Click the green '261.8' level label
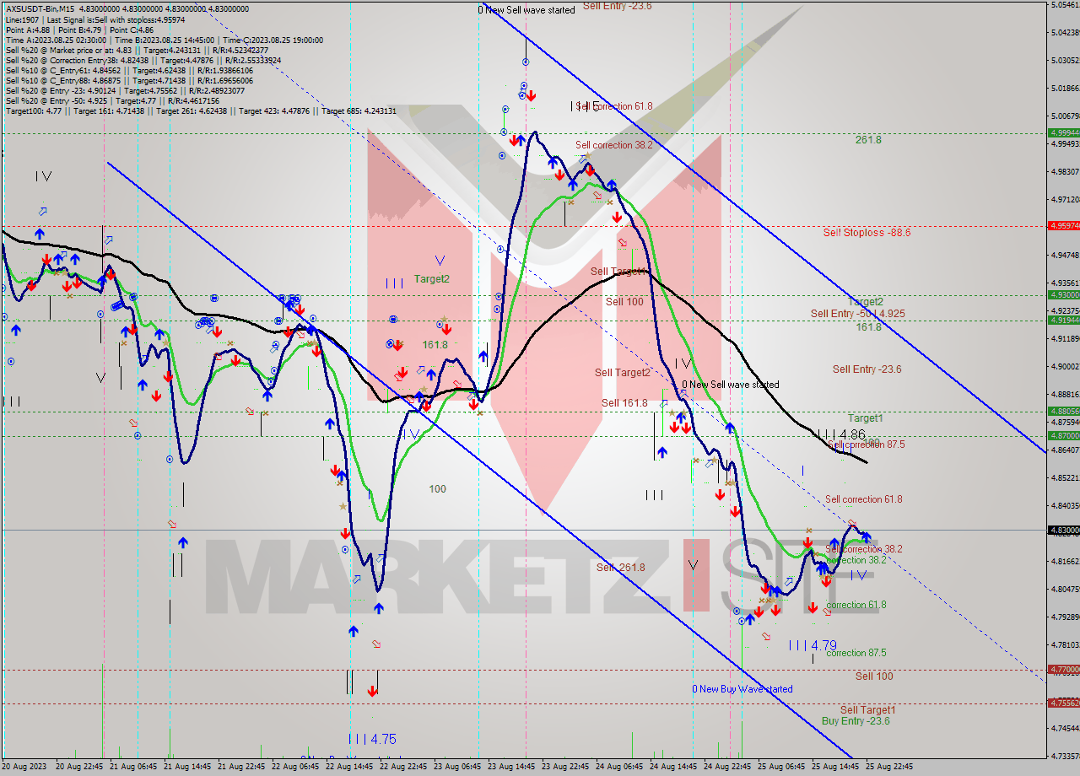 868,140
